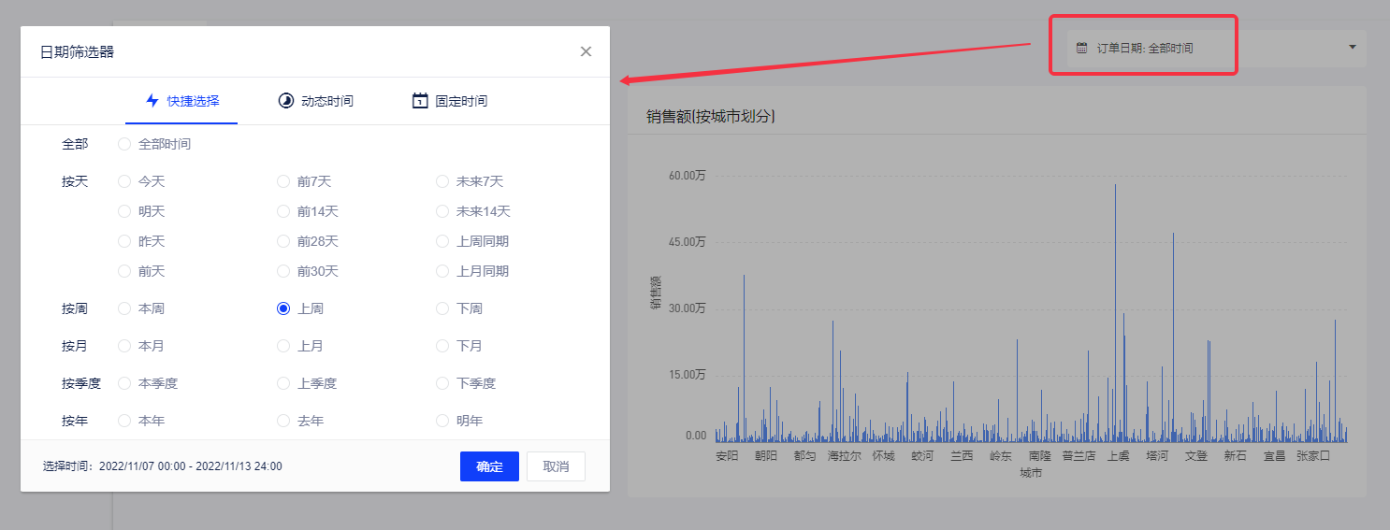
Task: Click the dynamic time clock icon
Action: [286, 101]
